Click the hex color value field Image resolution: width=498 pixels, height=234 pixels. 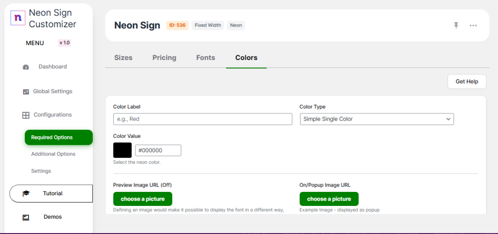158,150
